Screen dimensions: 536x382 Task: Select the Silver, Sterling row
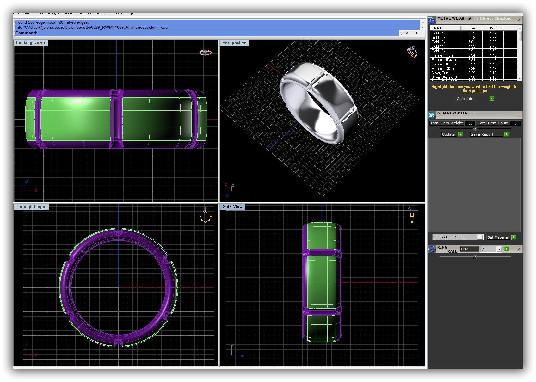pyautogui.click(x=473, y=77)
